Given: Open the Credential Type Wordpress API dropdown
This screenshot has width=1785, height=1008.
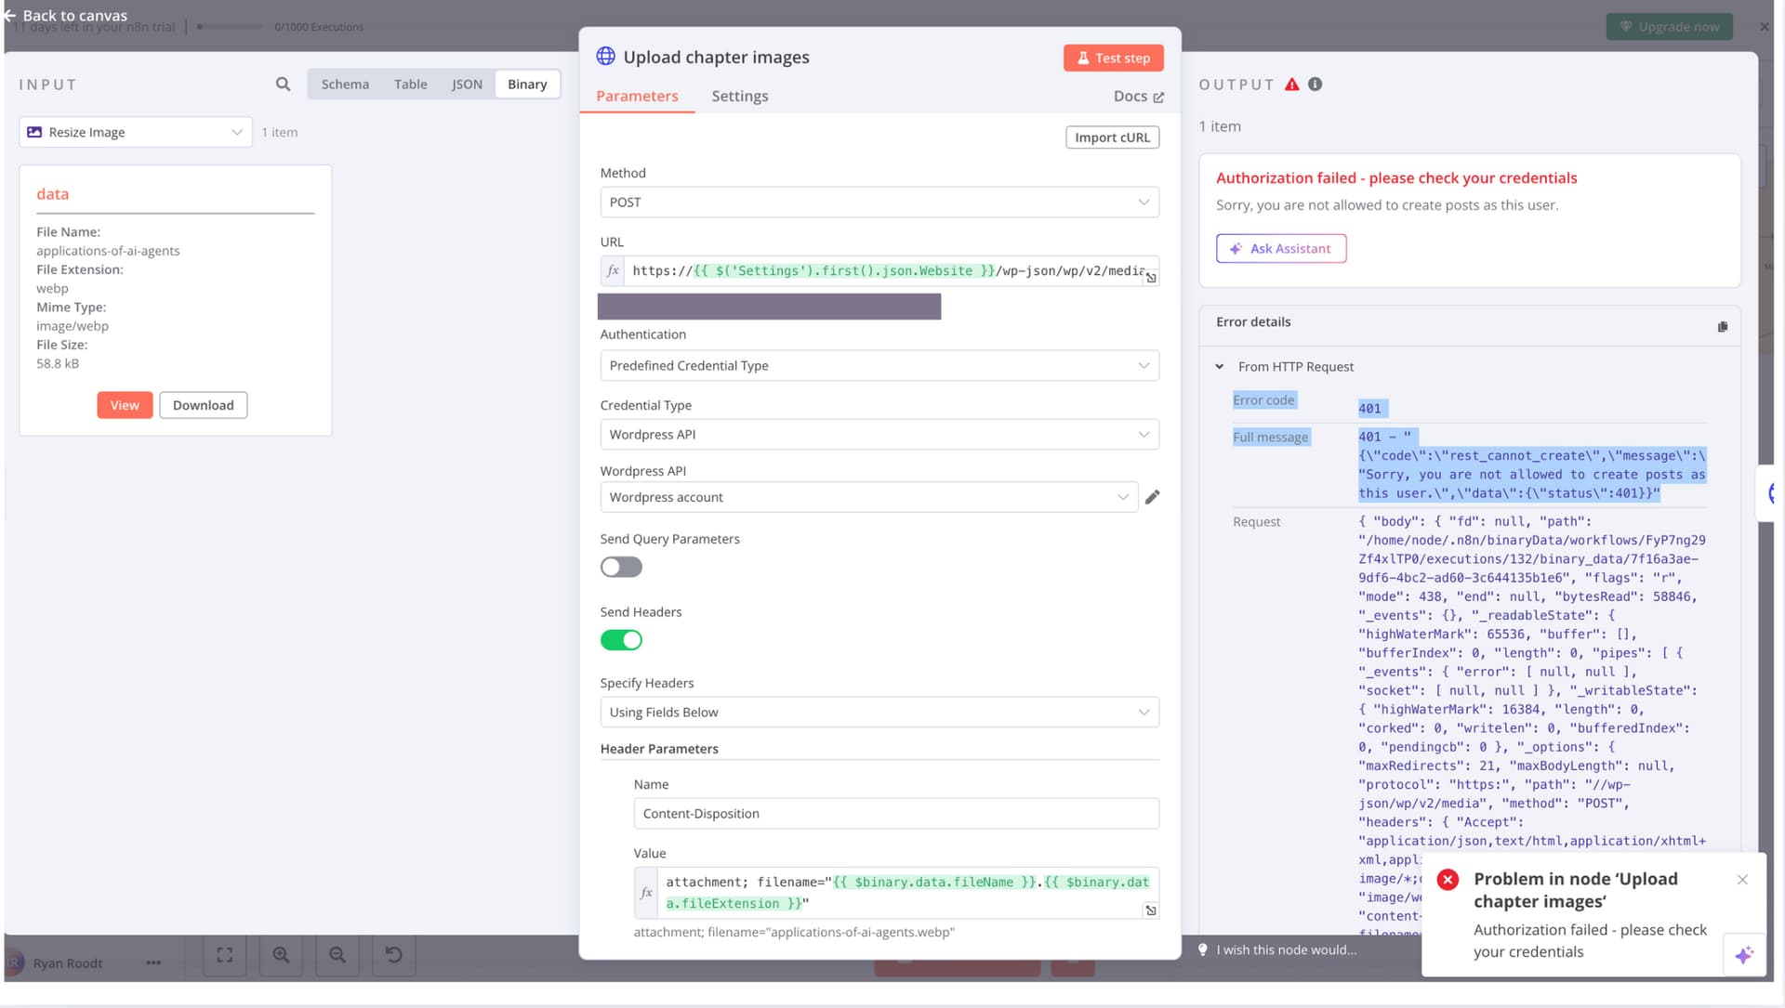Looking at the screenshot, I should [879, 435].
